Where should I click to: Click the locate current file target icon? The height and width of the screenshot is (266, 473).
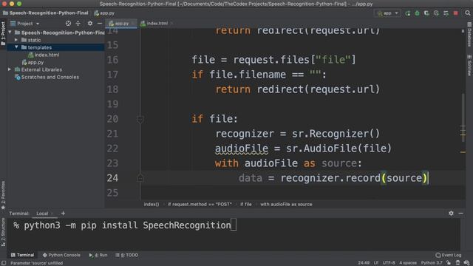point(68,23)
